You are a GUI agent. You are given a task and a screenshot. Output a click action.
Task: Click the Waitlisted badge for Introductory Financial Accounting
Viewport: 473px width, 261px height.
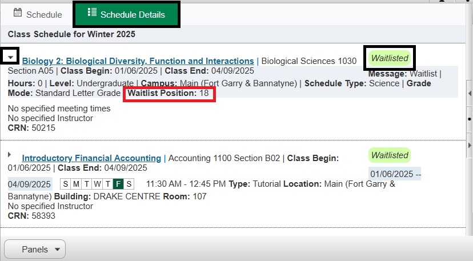[x=390, y=155]
